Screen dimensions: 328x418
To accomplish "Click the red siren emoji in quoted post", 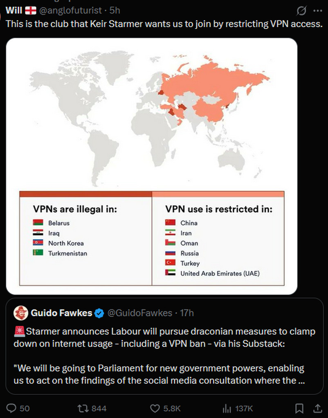I will coord(19,331).
